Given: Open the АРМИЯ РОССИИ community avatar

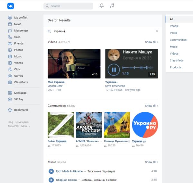Looking at the screenshot, I should pyautogui.click(x=89, y=125).
